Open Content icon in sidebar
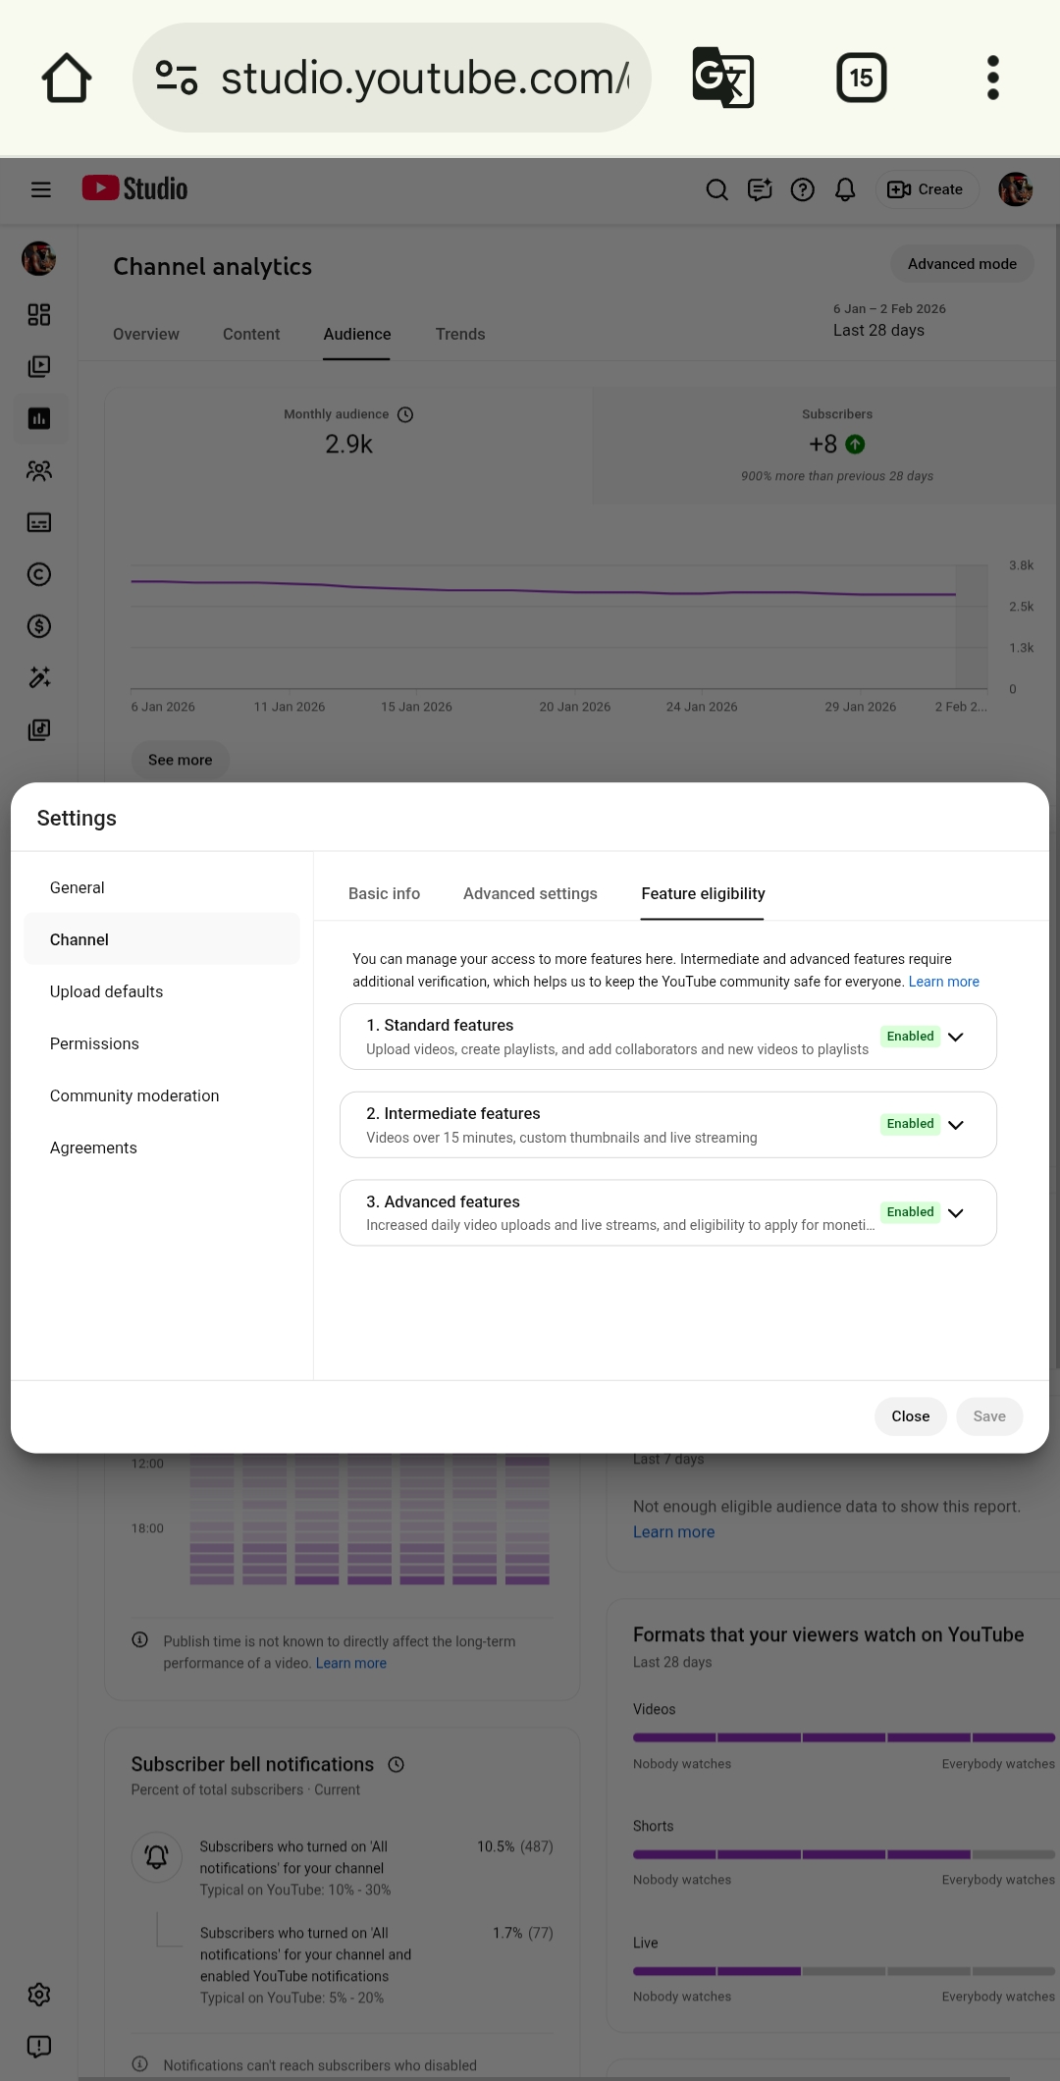This screenshot has height=2081, width=1060. tap(39, 366)
